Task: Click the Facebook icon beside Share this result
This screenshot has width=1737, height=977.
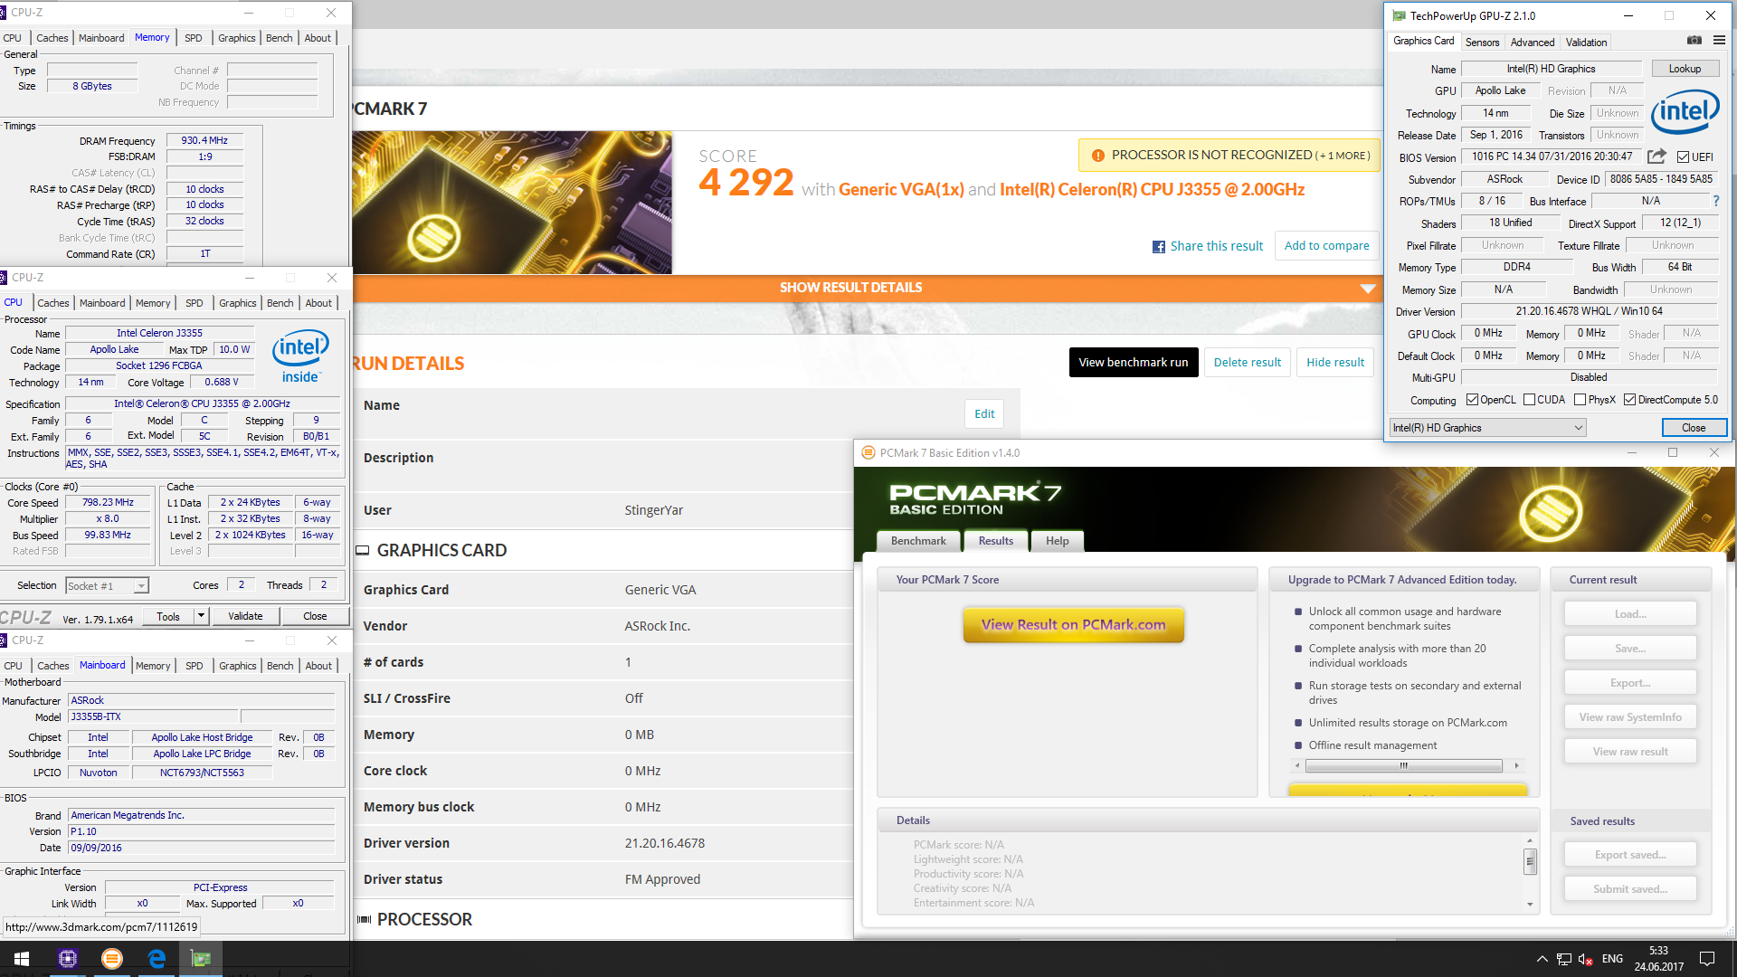Action: (x=1158, y=247)
